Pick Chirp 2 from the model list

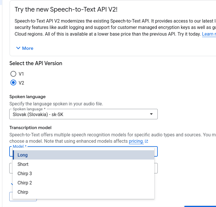click(x=25, y=183)
